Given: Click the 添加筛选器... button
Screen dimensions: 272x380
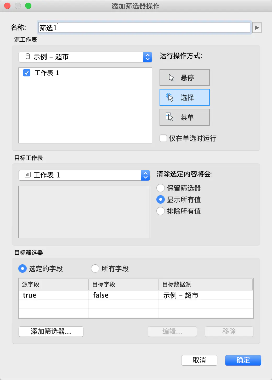Looking at the screenshot, I should [51, 332].
